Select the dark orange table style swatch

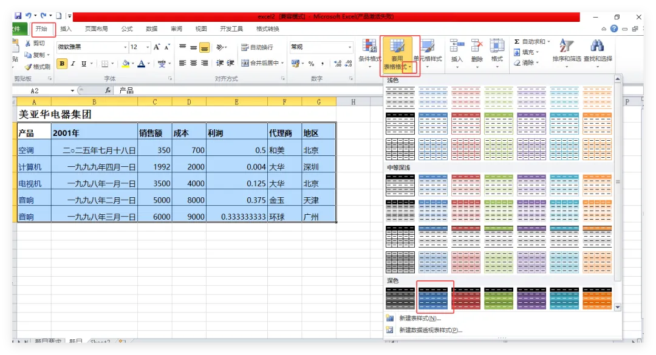click(597, 298)
